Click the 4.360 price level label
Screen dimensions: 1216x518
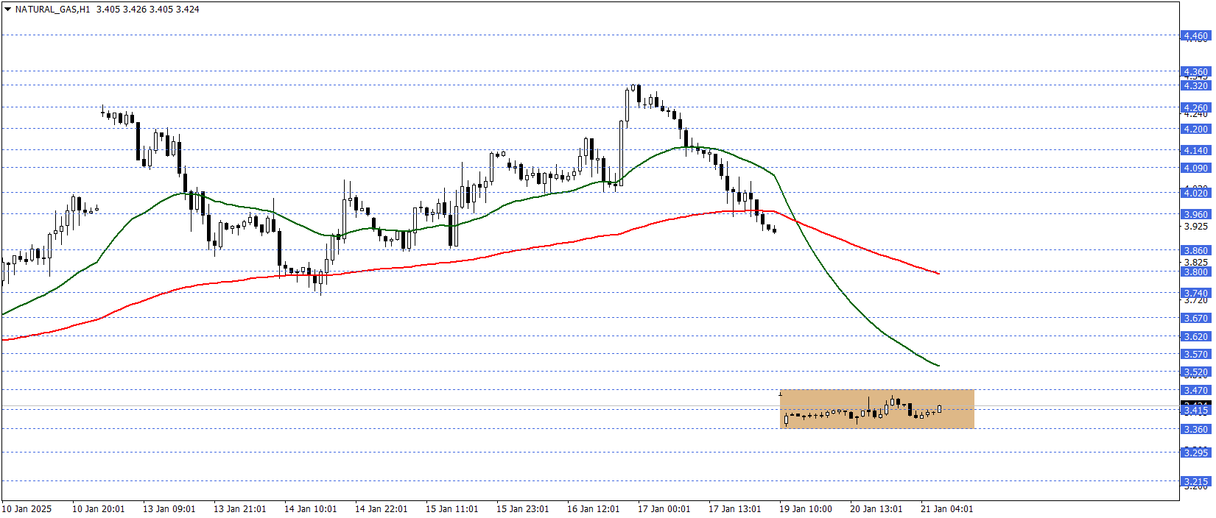[1195, 72]
